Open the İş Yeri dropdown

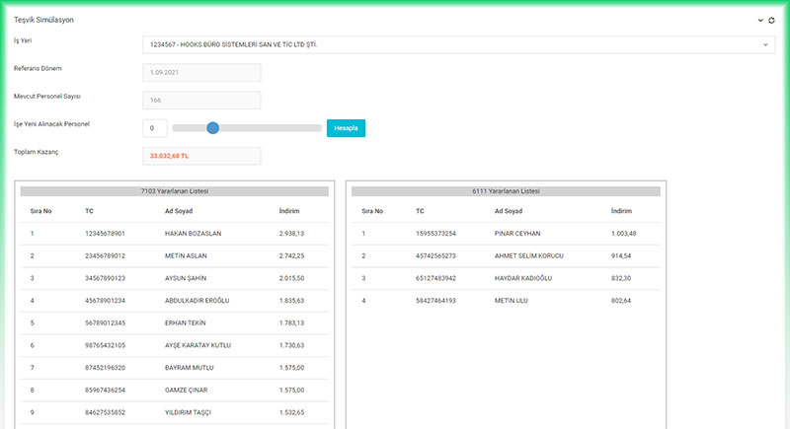pyautogui.click(x=458, y=44)
